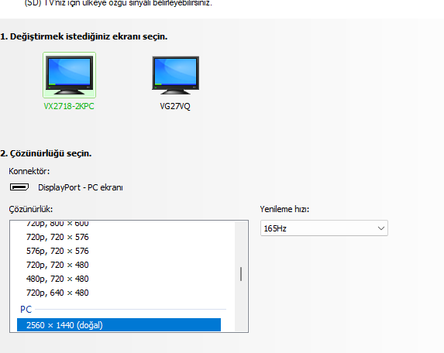
Task: Click the VG27VQ monitor label
Action: [x=175, y=106]
